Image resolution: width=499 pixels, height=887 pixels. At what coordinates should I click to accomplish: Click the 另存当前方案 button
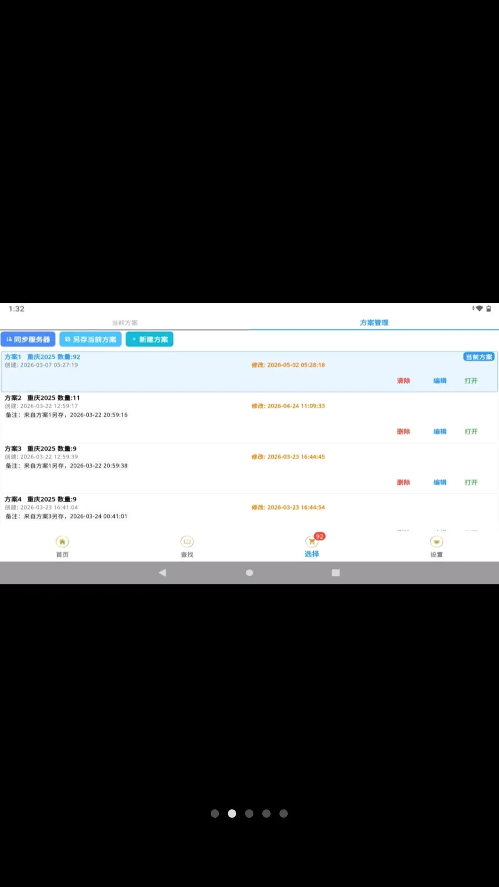pos(90,339)
